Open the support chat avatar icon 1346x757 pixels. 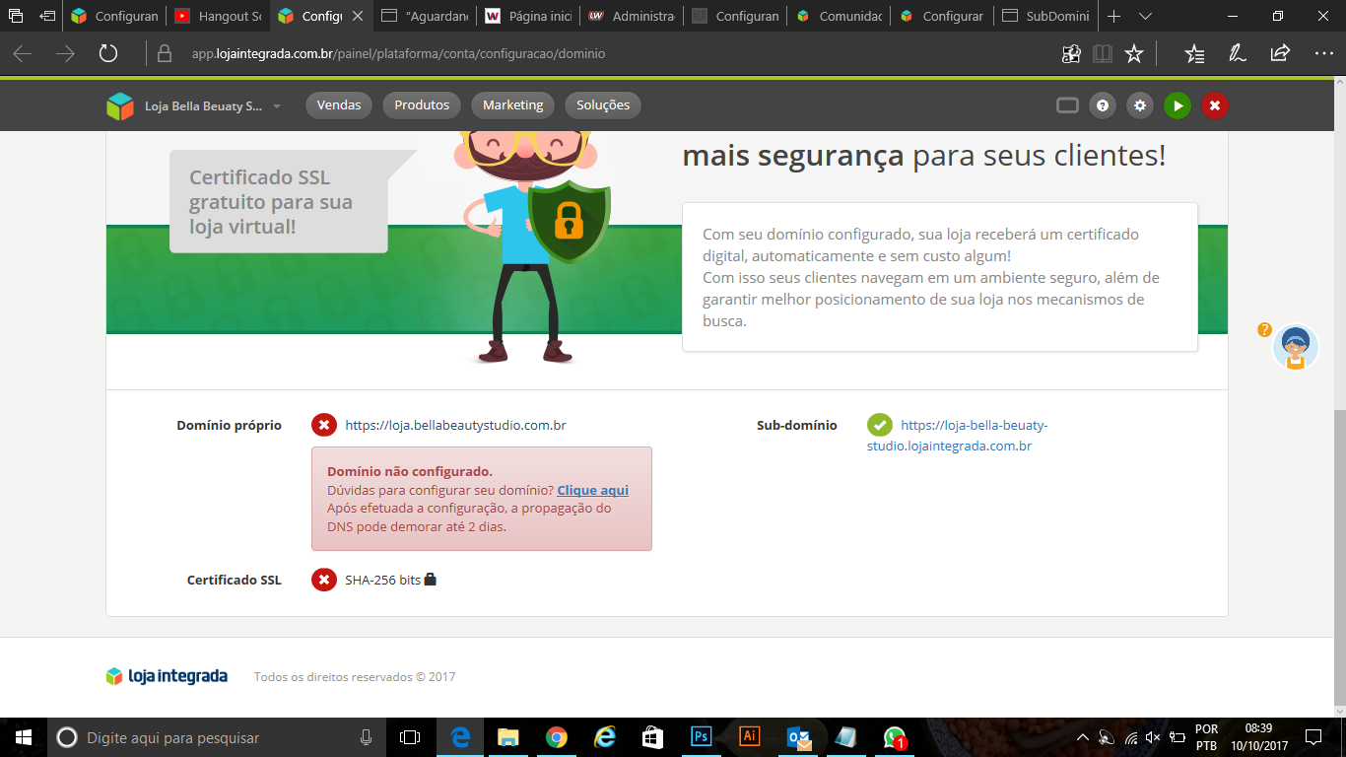point(1295,347)
